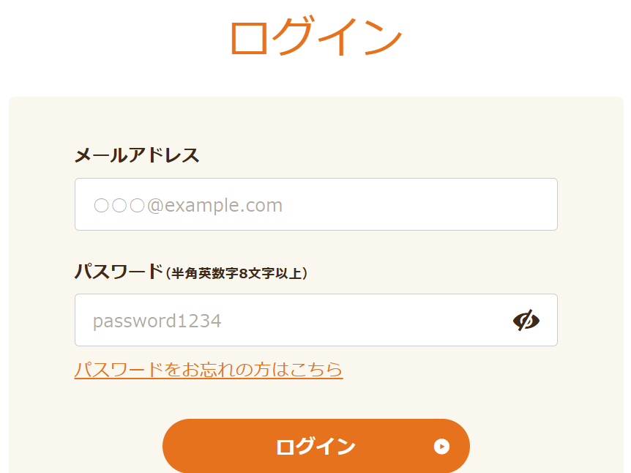Click the パスワード field label

118,272
